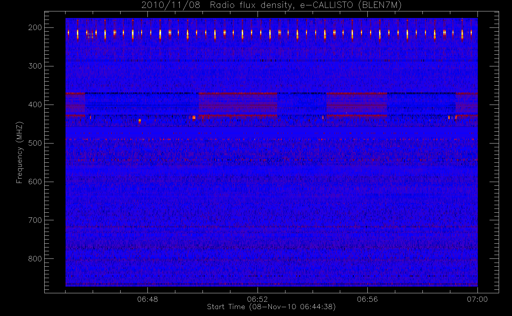Image resolution: width=512 pixels, height=316 pixels.
Task: Click the '400' frequency tick label
Action: click(x=35, y=105)
